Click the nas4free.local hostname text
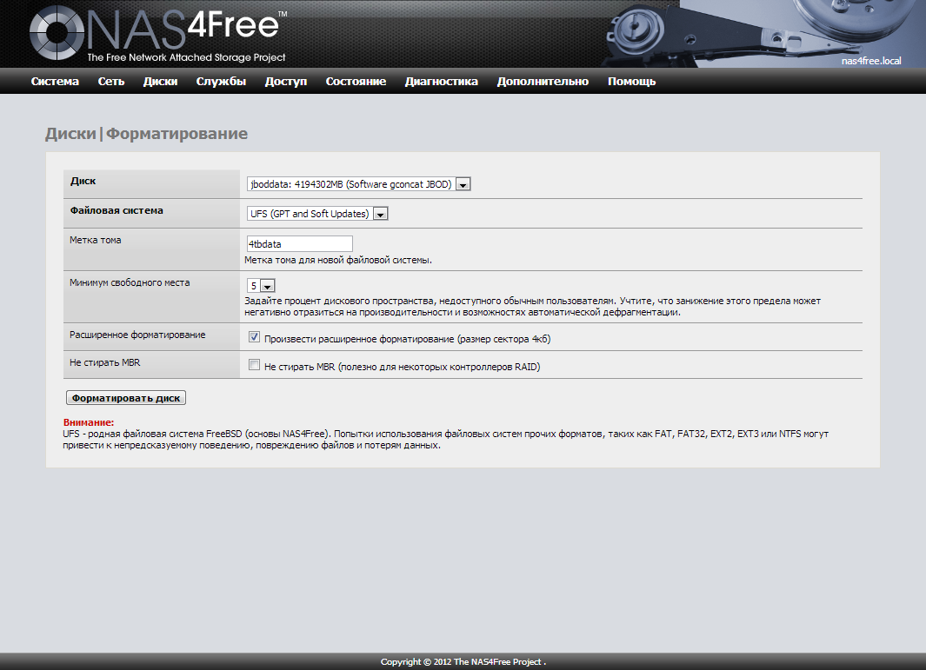The width and height of the screenshot is (926, 670). click(x=871, y=61)
